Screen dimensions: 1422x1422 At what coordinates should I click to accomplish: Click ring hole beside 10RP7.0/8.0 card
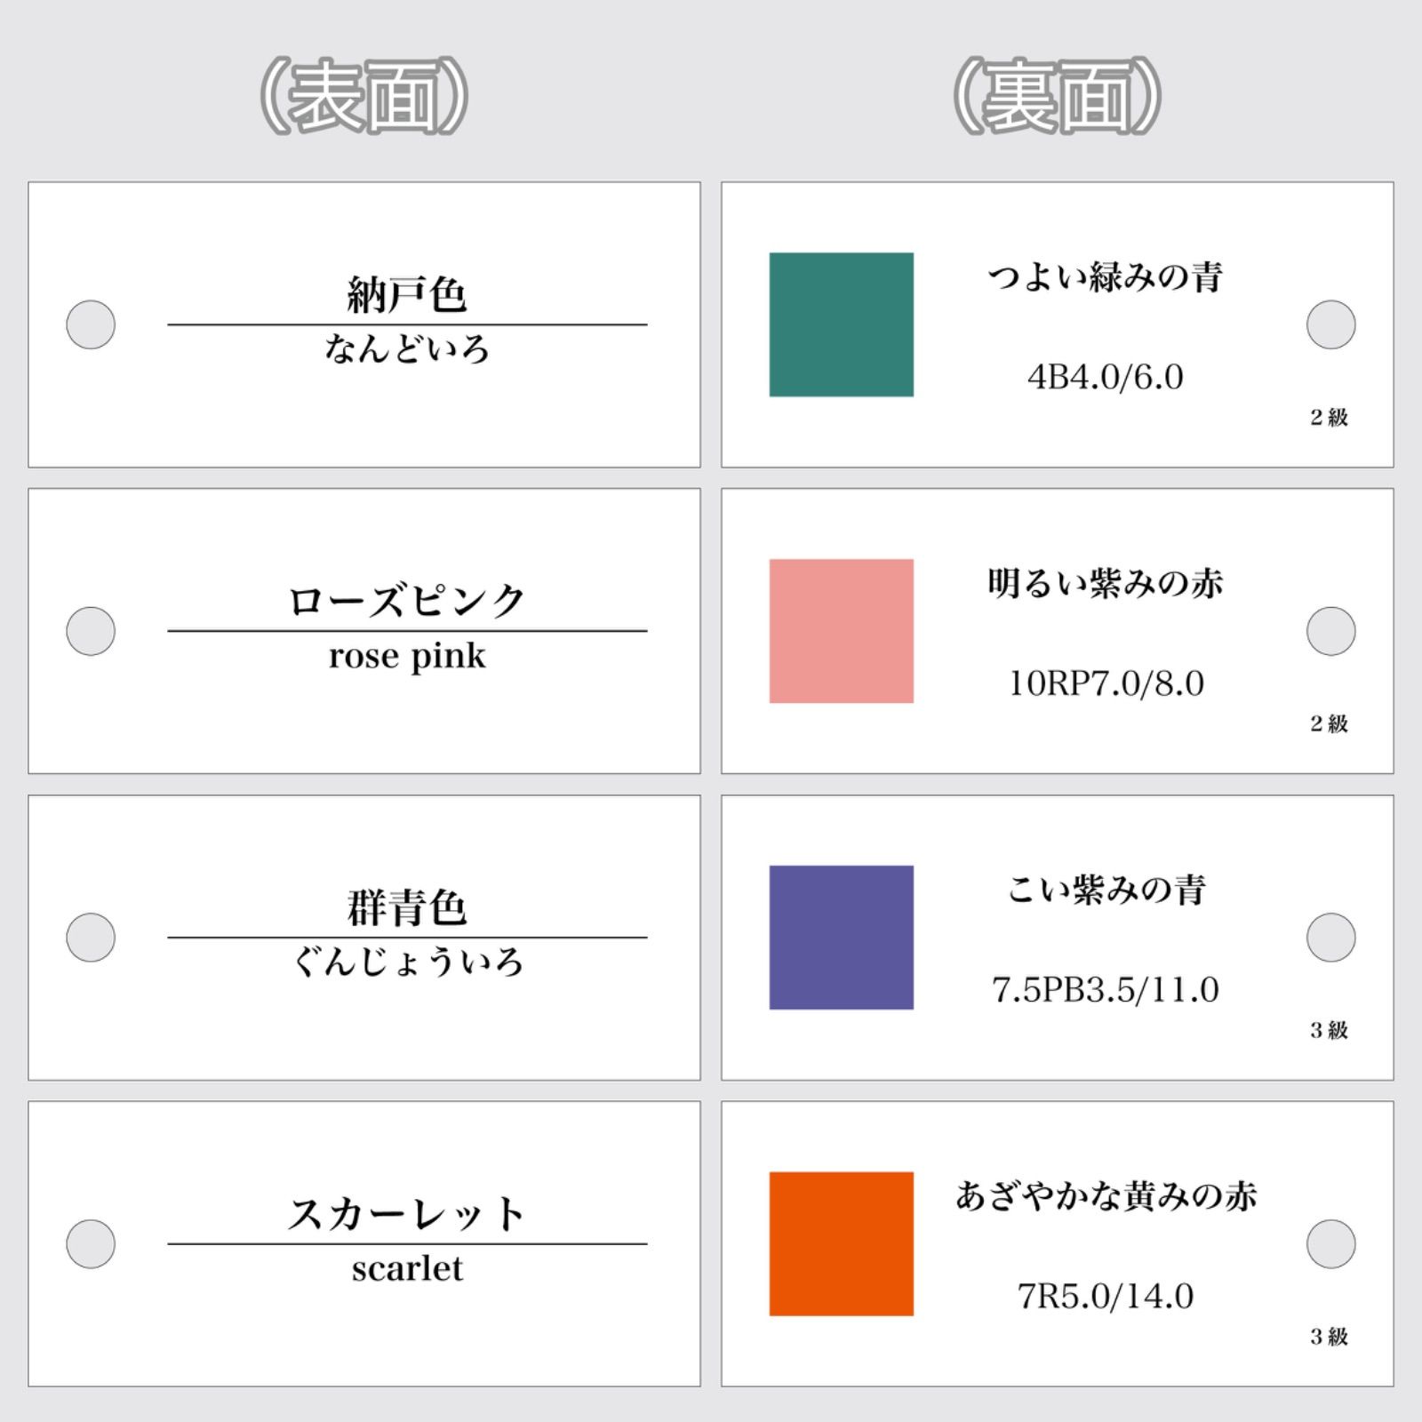[1330, 631]
